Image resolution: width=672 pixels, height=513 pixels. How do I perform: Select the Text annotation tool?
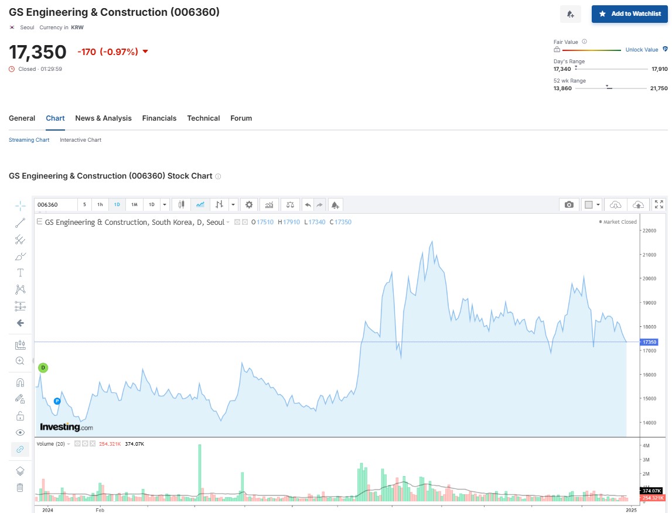pyautogui.click(x=20, y=273)
